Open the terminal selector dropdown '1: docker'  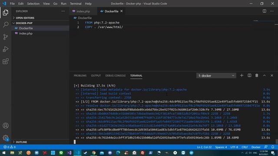[216, 75]
